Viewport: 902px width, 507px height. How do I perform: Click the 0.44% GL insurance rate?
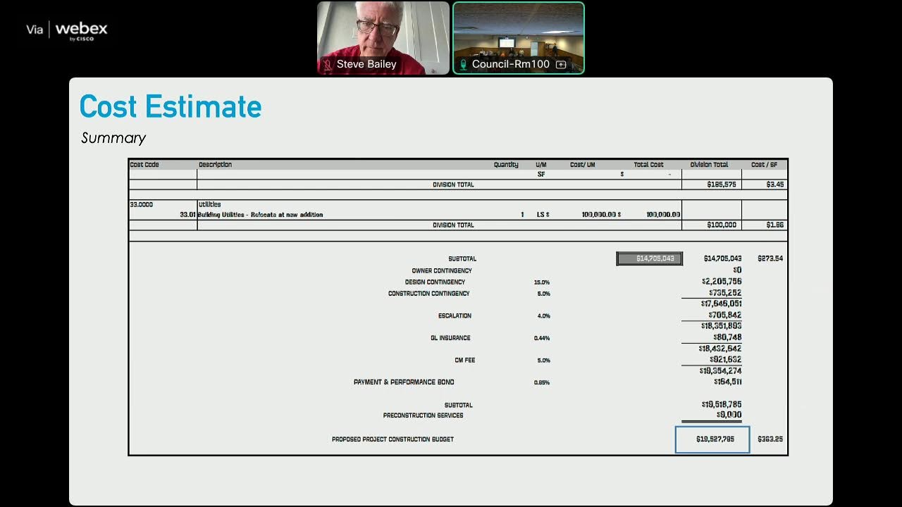[x=542, y=338]
